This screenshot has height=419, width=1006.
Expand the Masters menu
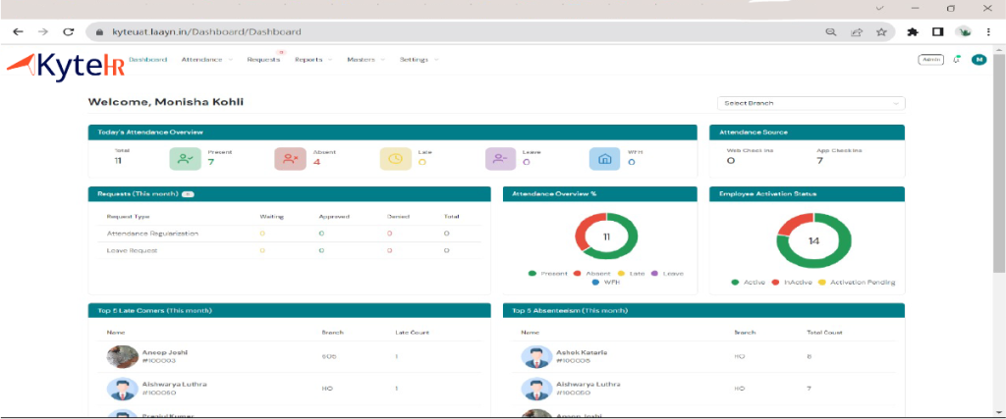(363, 60)
